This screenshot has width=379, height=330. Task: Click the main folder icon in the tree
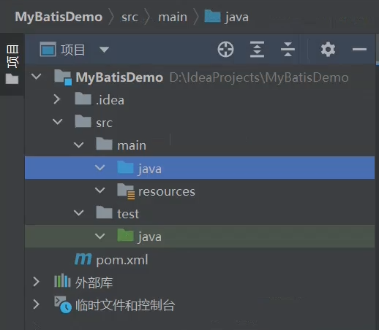[104, 144]
